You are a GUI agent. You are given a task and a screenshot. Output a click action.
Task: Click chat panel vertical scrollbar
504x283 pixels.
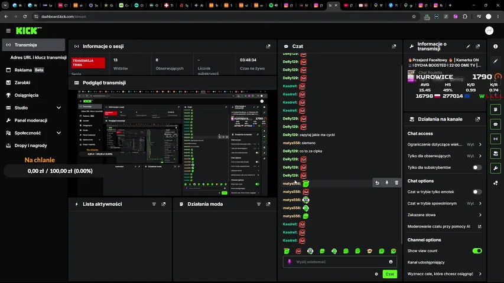coord(401,154)
